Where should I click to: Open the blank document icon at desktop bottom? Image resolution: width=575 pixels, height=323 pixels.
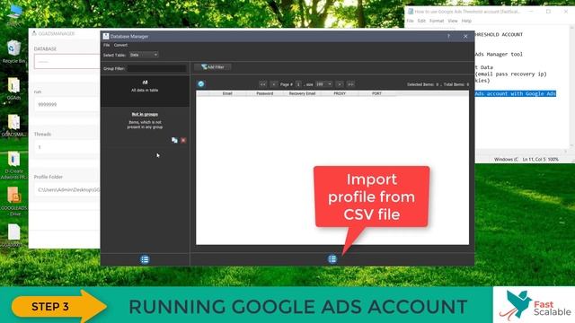[13, 235]
